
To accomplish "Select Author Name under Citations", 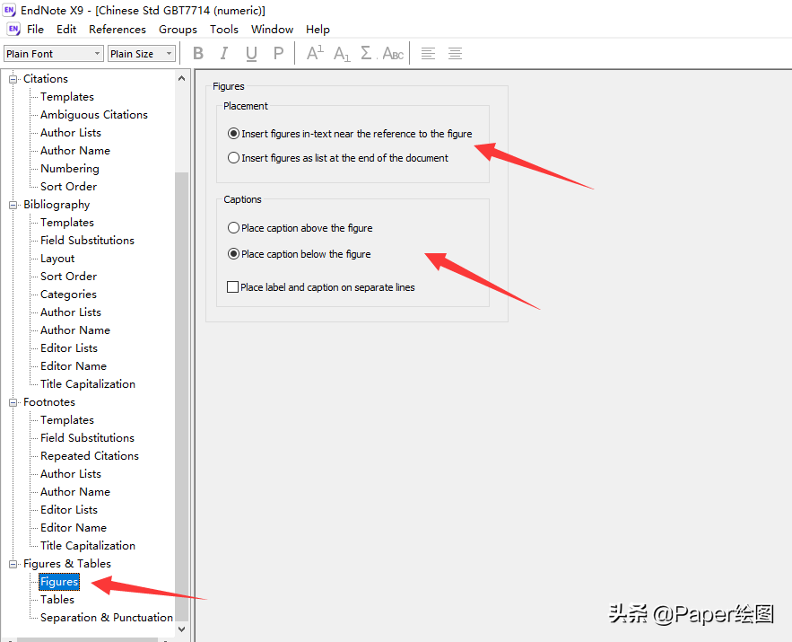I will tap(75, 151).
